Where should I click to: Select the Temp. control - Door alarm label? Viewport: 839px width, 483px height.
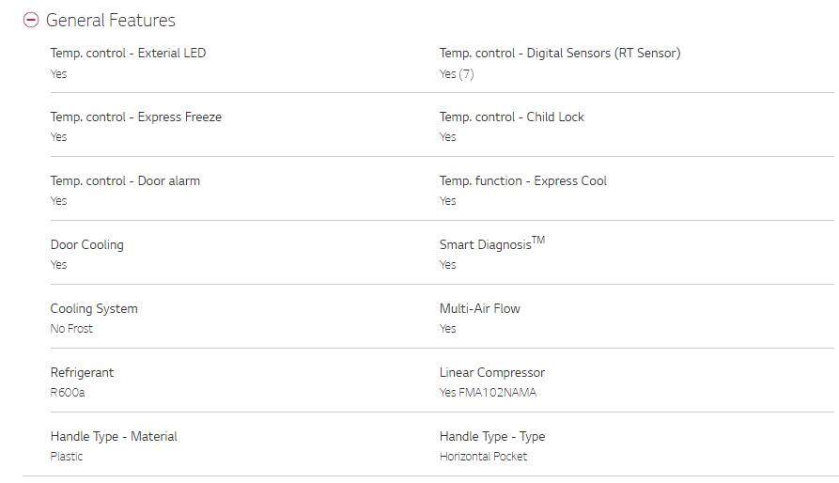tap(125, 180)
